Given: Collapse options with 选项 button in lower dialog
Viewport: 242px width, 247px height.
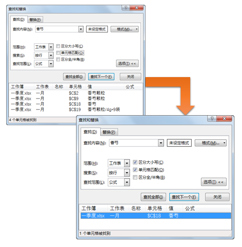Looking at the screenshot, I should [213, 182].
